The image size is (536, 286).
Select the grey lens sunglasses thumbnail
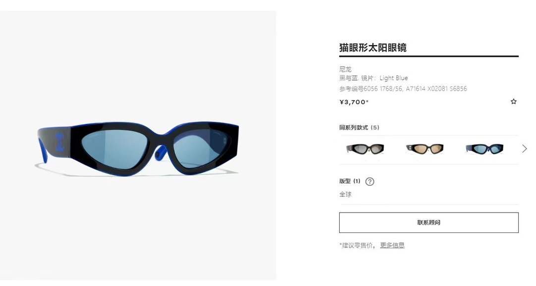[365, 149]
